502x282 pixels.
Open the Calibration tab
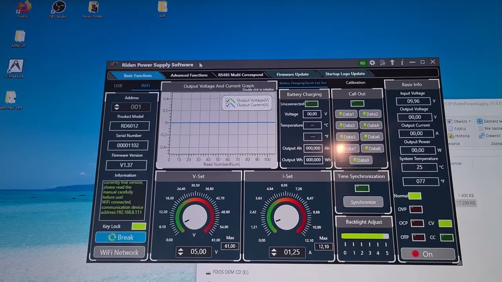356,83
